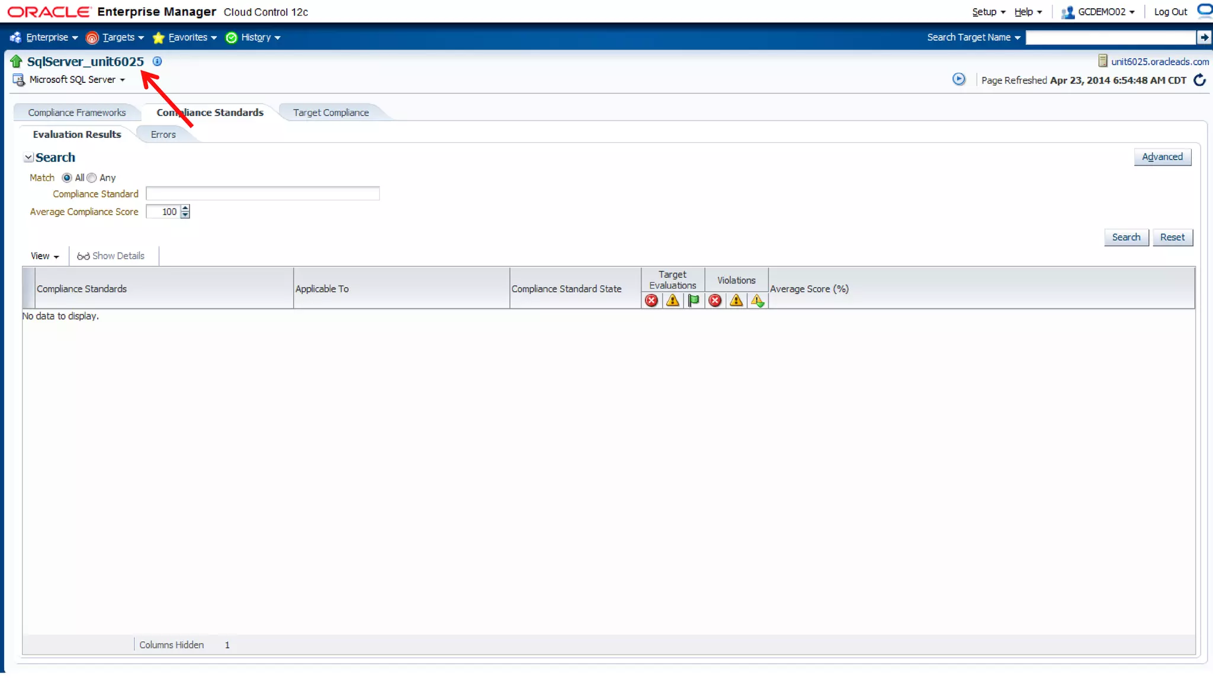Click the Search Target Name input box
The image size is (1213, 682).
1111,37
